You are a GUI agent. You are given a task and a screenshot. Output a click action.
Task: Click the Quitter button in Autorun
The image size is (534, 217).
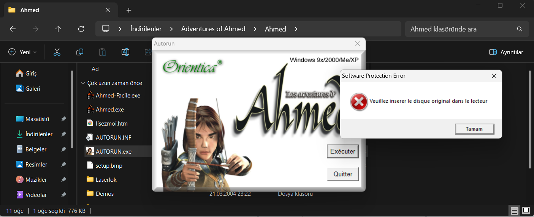tap(342, 174)
